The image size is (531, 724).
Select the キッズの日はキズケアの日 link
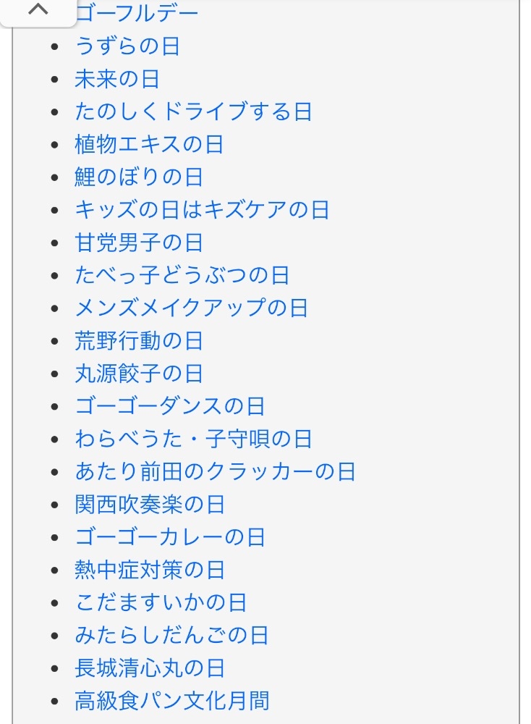coord(202,210)
